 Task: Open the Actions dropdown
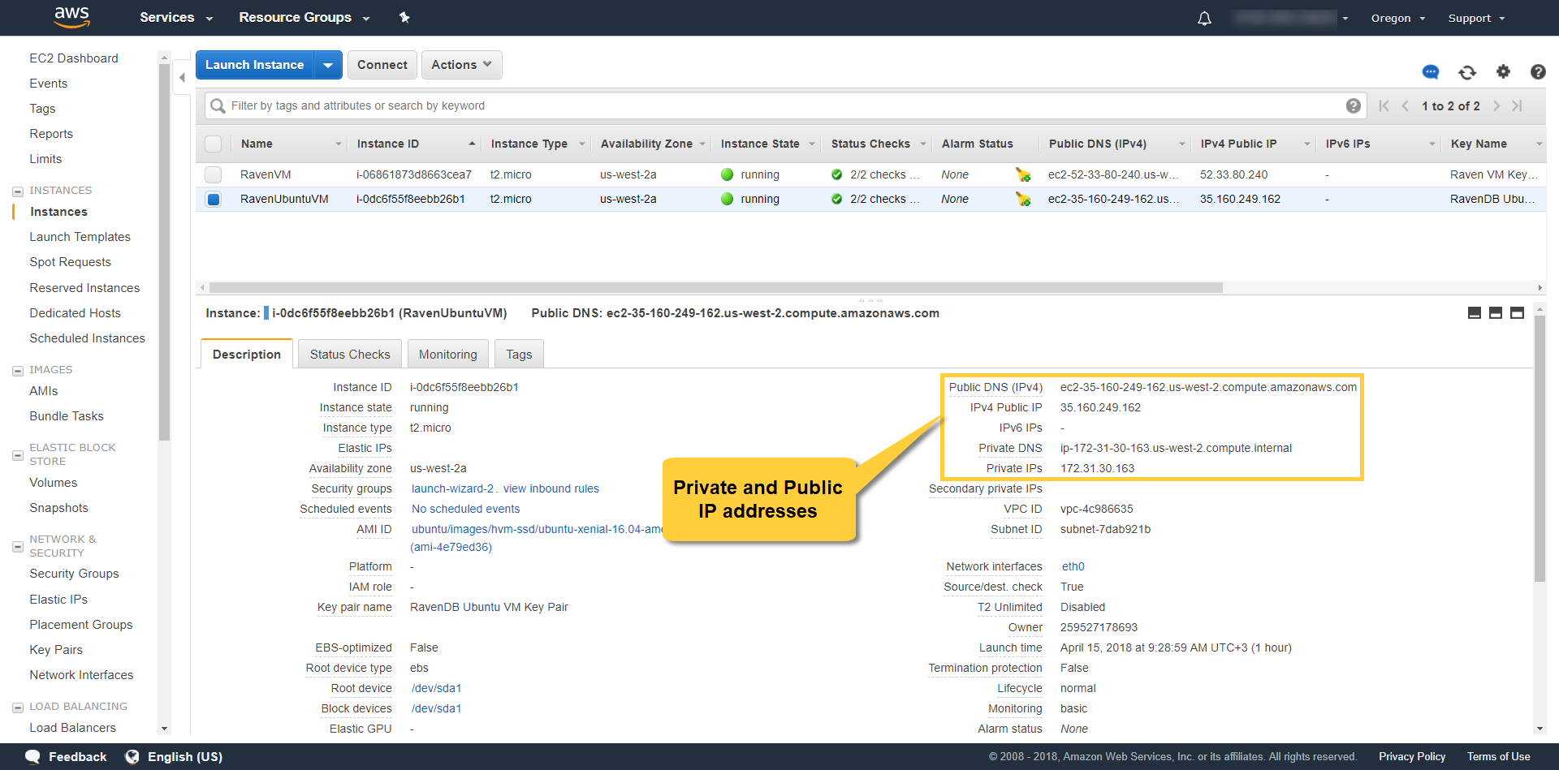pos(461,65)
